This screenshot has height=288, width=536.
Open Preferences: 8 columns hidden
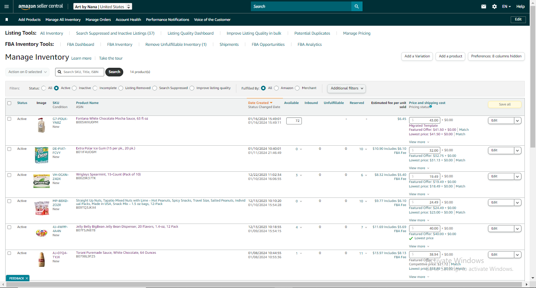pos(496,56)
